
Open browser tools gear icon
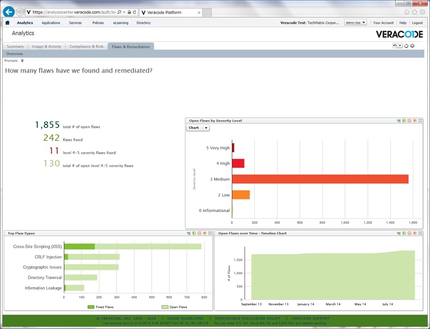point(422,12)
